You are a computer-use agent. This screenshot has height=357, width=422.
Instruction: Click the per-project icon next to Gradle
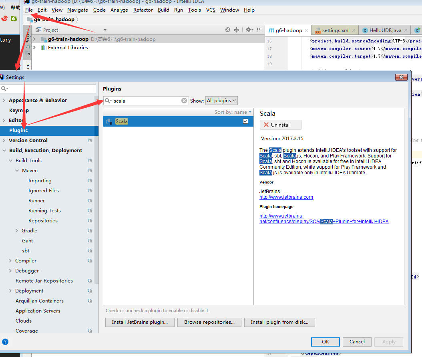pos(90,231)
